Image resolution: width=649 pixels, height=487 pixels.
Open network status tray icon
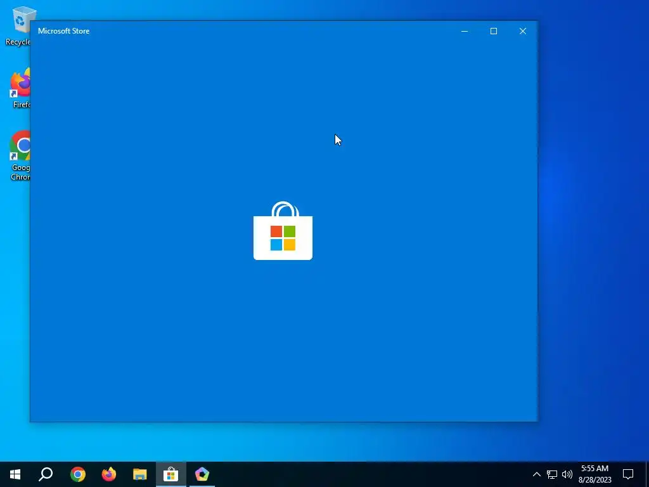[x=552, y=474]
